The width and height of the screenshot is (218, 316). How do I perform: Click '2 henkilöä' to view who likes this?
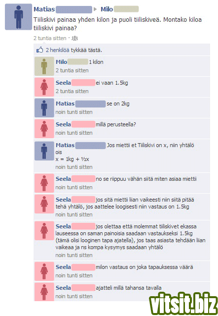58,50
